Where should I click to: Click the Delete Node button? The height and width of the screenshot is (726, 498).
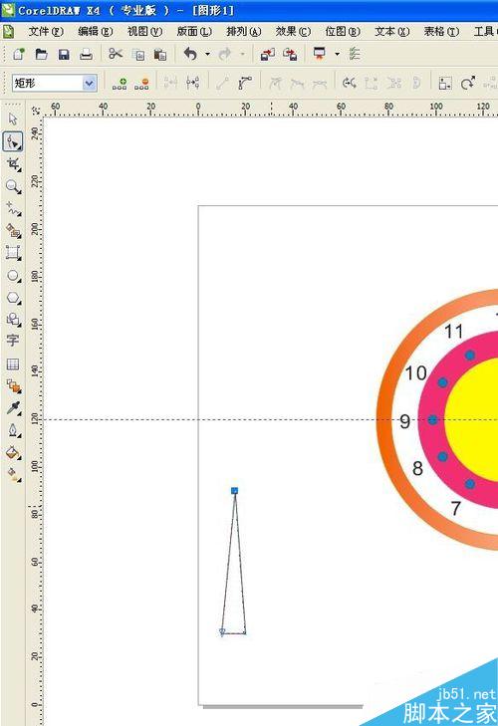pyautogui.click(x=141, y=84)
